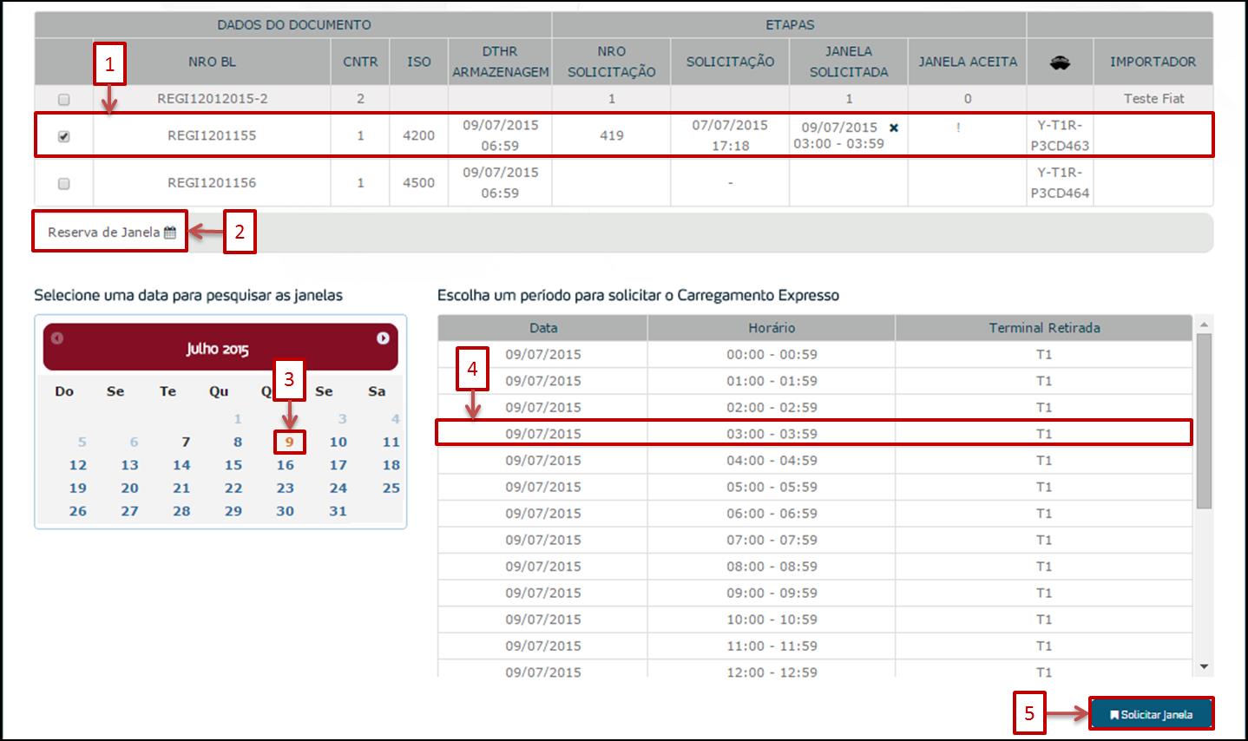The image size is (1248, 741).
Task: Choose the 08:00 - 08:59 time slot
Action: (815, 567)
